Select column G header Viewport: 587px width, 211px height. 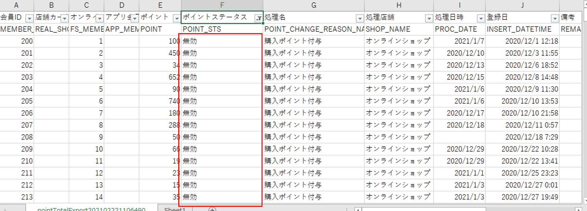pos(313,5)
